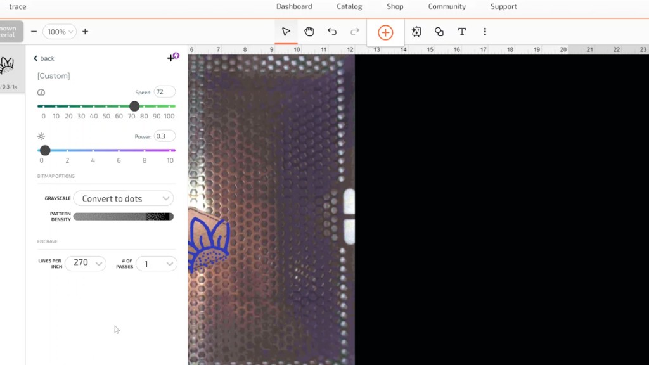
Task: Open the number of passes dropdown
Action: [x=157, y=264]
